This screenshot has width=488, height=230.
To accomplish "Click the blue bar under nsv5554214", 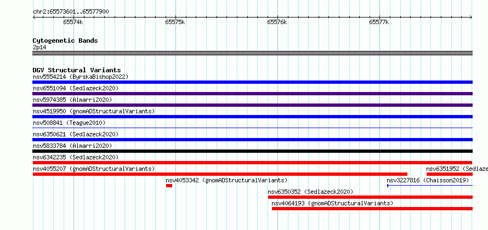I will 252,82.
